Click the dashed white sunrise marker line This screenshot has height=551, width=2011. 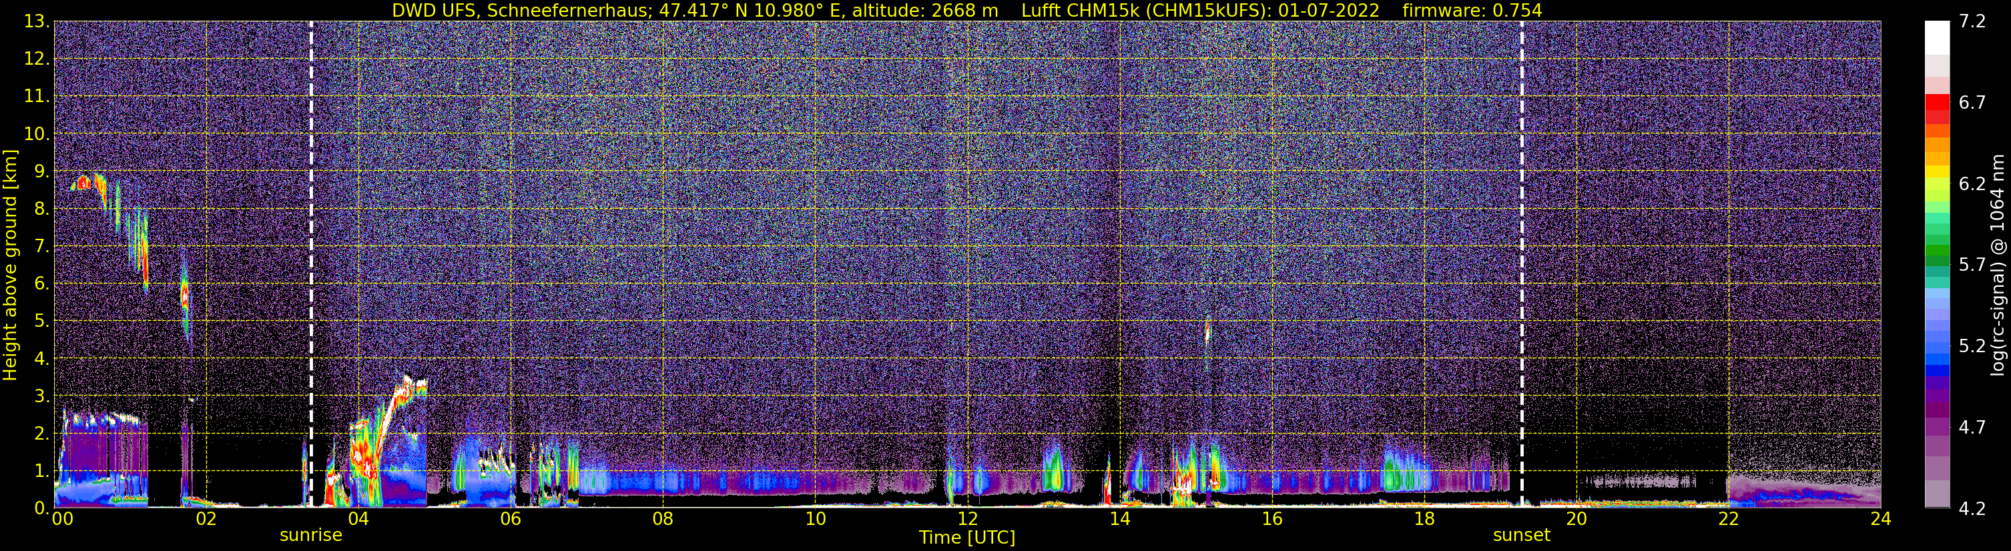point(311,263)
